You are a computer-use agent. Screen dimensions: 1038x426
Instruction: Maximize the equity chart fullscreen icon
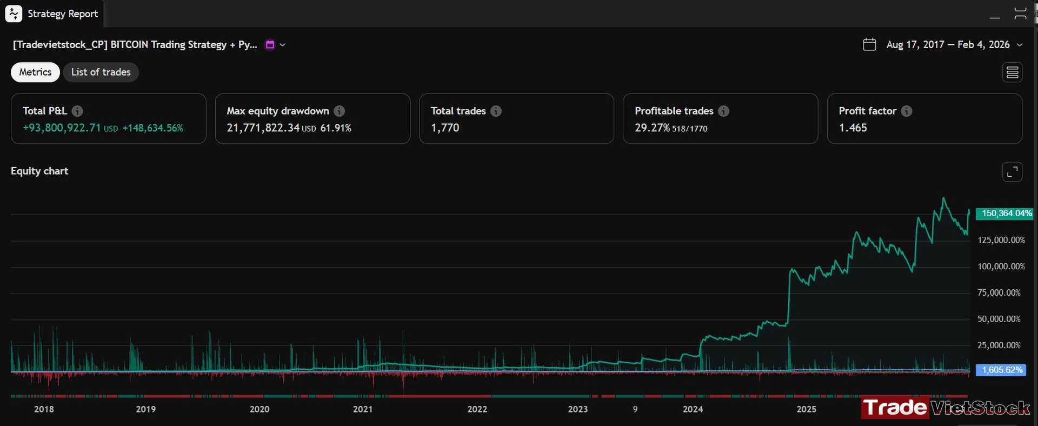(x=1012, y=172)
